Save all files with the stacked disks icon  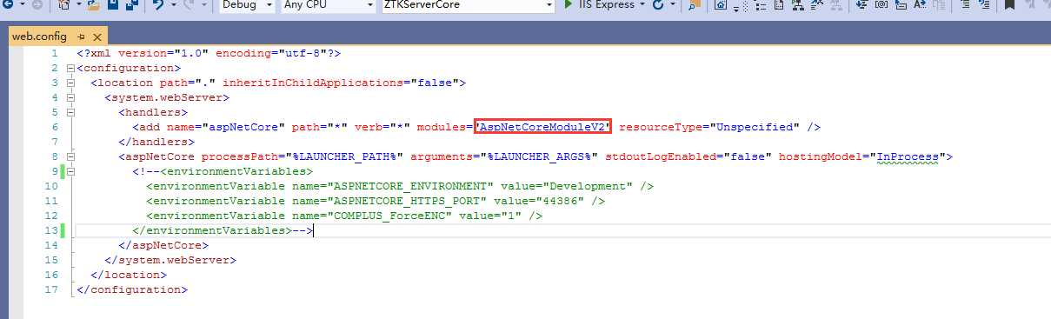pyautogui.click(x=131, y=5)
